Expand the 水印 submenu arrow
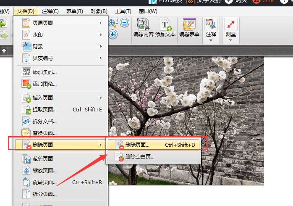This screenshot has width=293, height=206. point(101,34)
